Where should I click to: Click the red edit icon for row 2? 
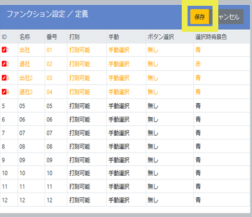(x=4, y=64)
